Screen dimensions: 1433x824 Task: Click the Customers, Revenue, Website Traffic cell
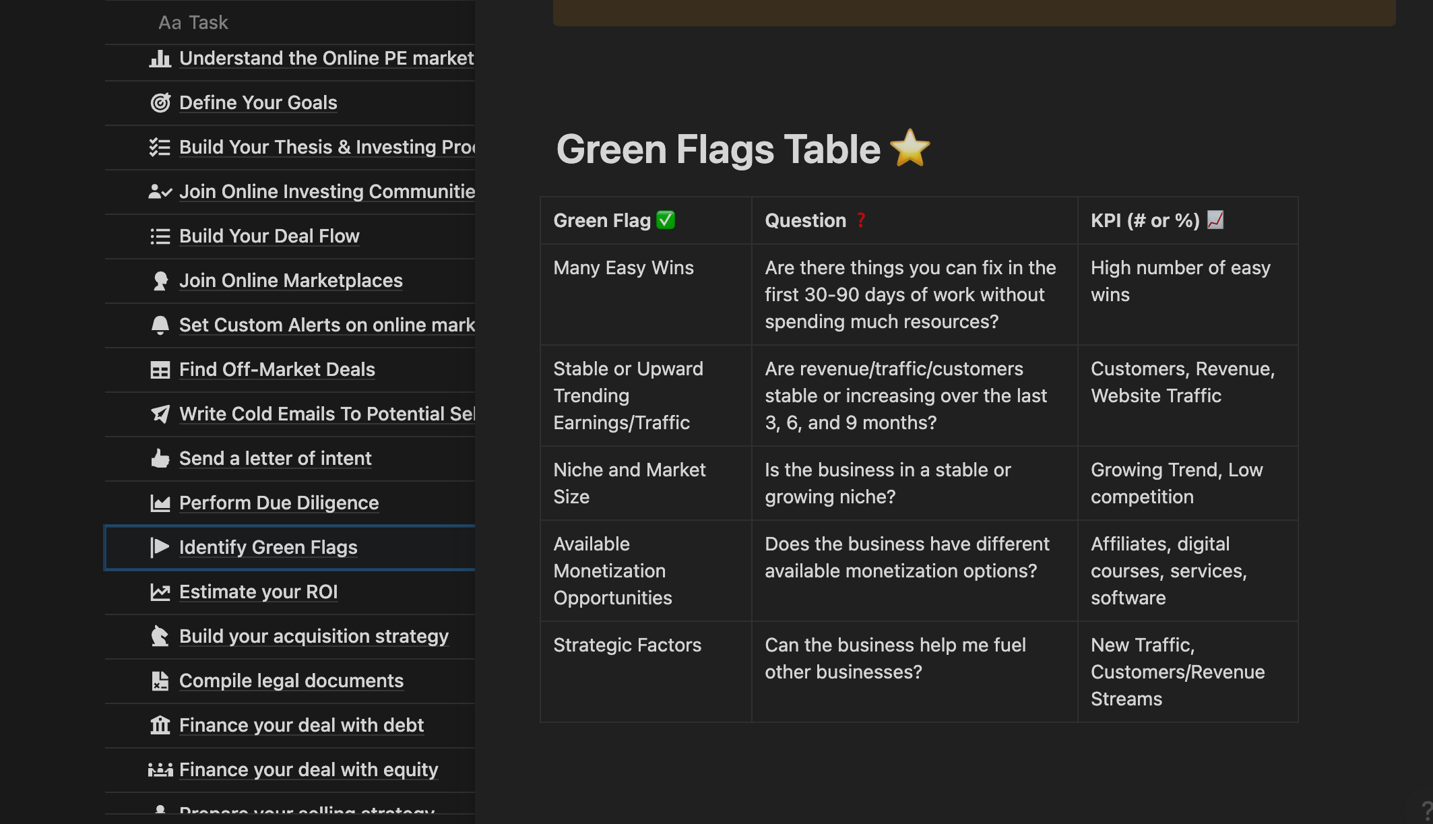(1188, 395)
